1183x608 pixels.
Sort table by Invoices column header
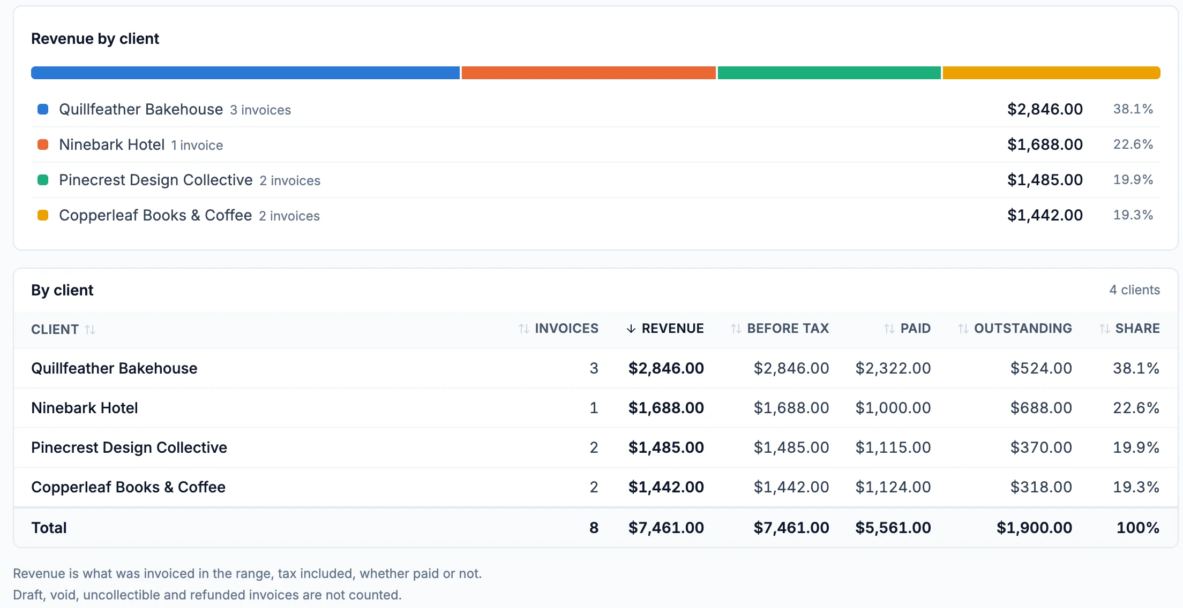(x=558, y=329)
